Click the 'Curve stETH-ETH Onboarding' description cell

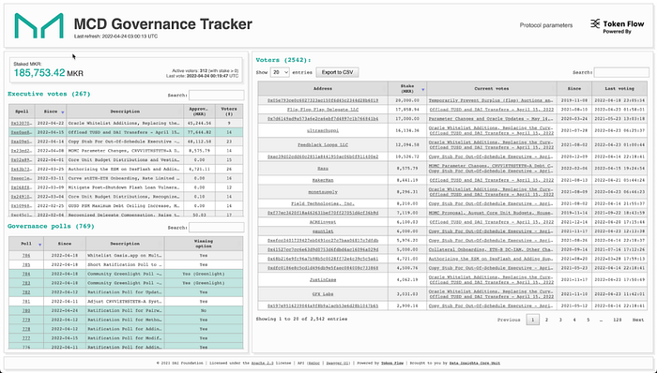coord(125,178)
